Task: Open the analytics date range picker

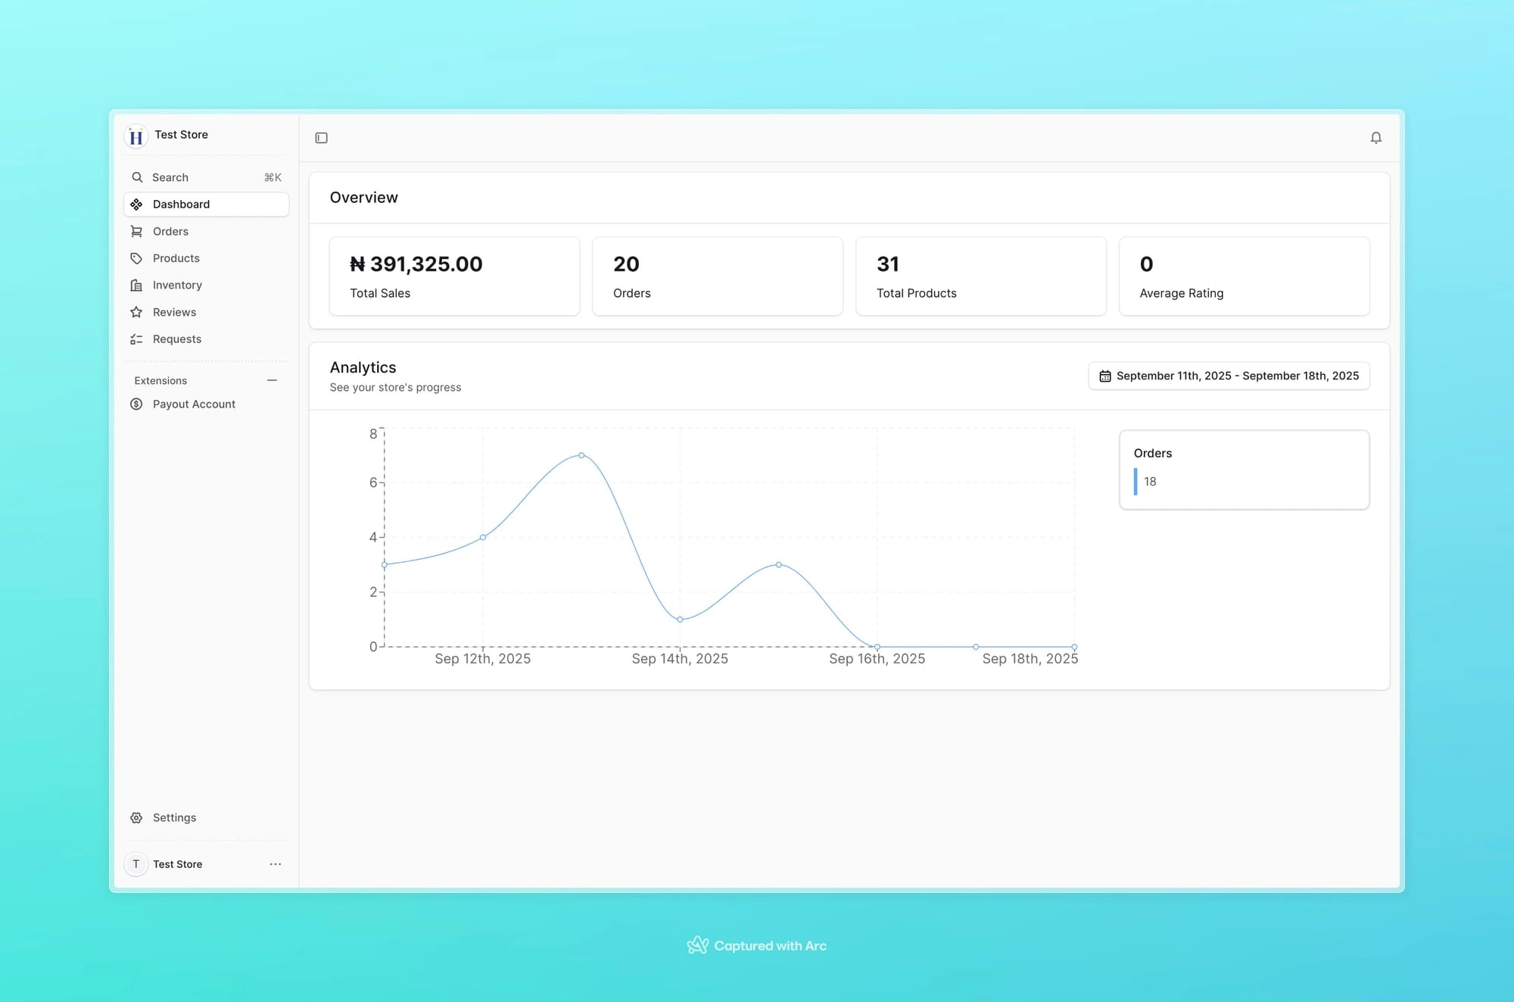Action: click(x=1229, y=376)
